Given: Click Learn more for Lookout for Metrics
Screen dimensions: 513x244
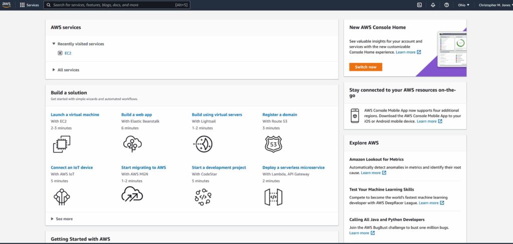Looking at the screenshot, I should tap(371, 173).
